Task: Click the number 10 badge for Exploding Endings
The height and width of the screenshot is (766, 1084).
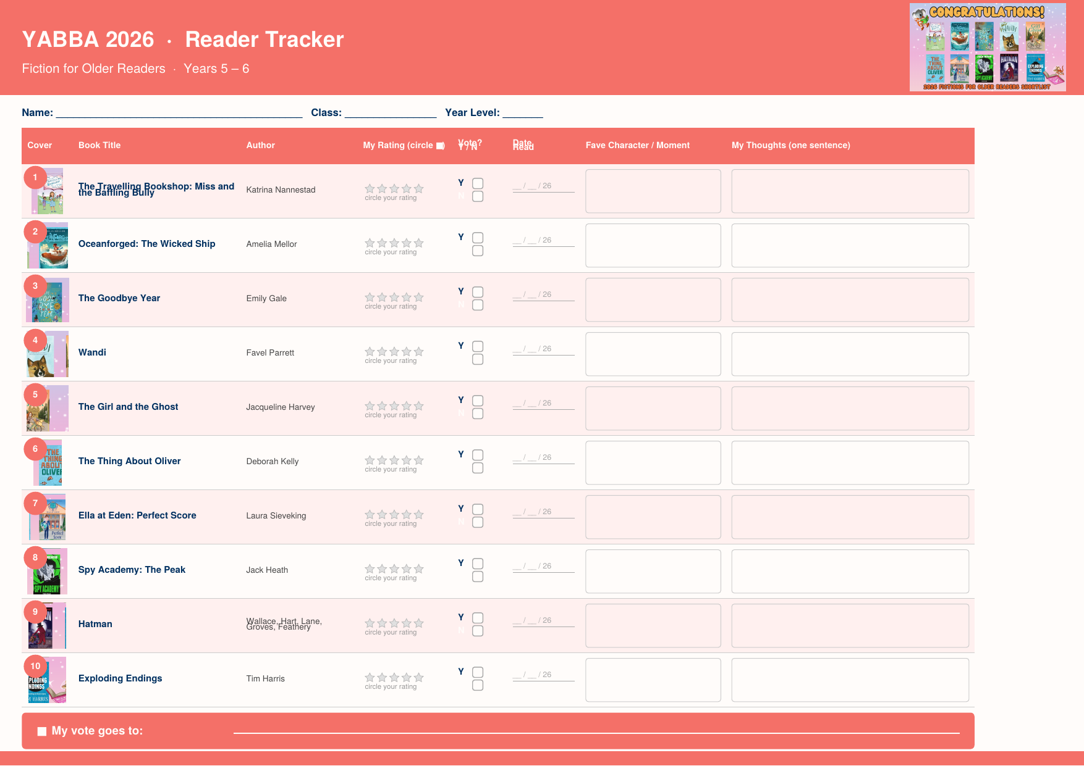Action: (35, 666)
